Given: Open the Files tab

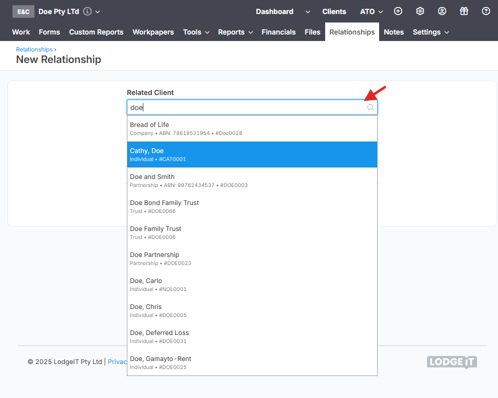Looking at the screenshot, I should (312, 32).
